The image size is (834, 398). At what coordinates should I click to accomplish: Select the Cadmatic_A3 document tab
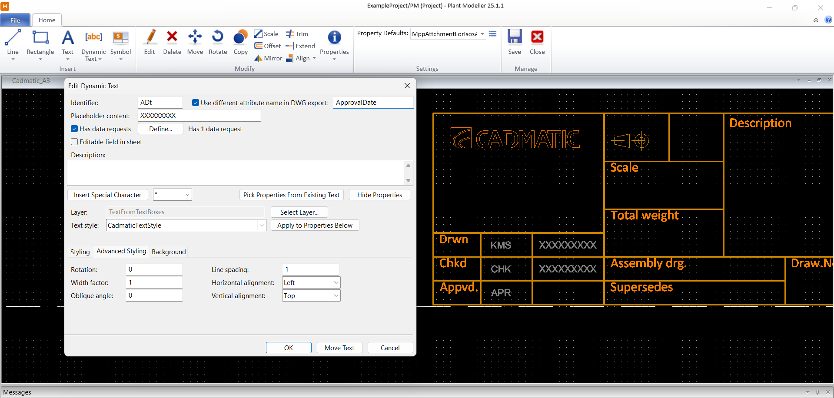[31, 81]
